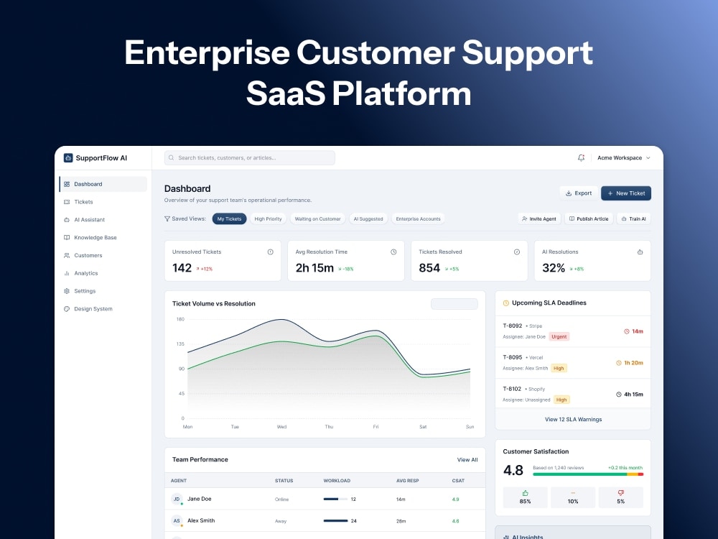
Task: Click the clock icon beside 4h 15m
Action: coord(619,394)
